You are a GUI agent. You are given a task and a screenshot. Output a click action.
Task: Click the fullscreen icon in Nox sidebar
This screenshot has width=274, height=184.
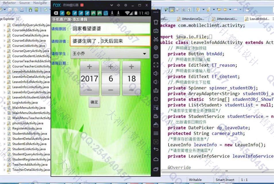156,65
